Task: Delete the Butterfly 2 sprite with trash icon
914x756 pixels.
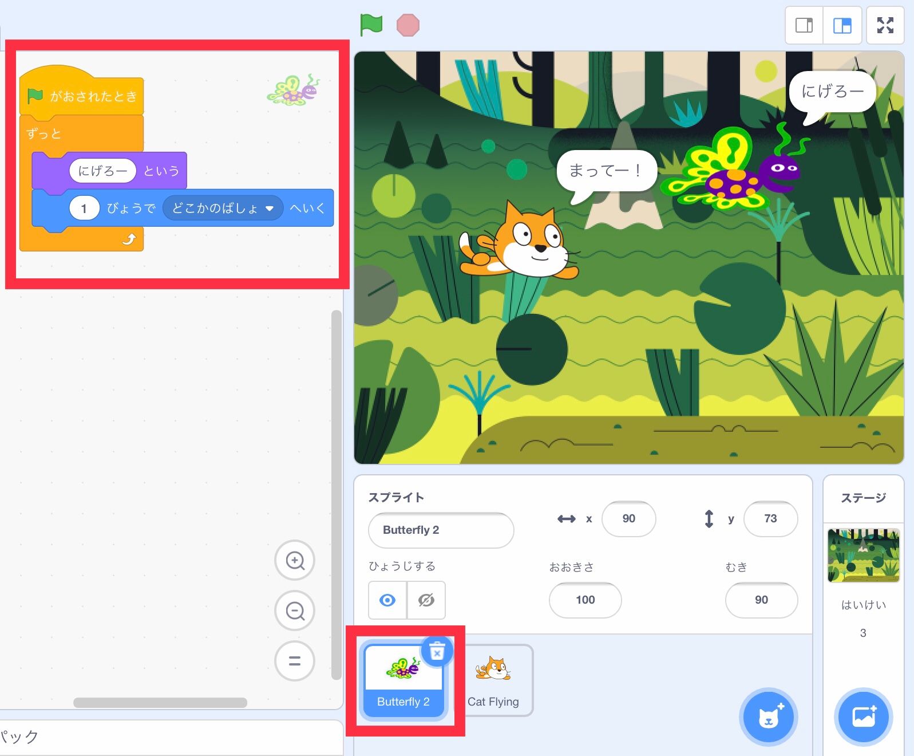Action: tap(437, 651)
